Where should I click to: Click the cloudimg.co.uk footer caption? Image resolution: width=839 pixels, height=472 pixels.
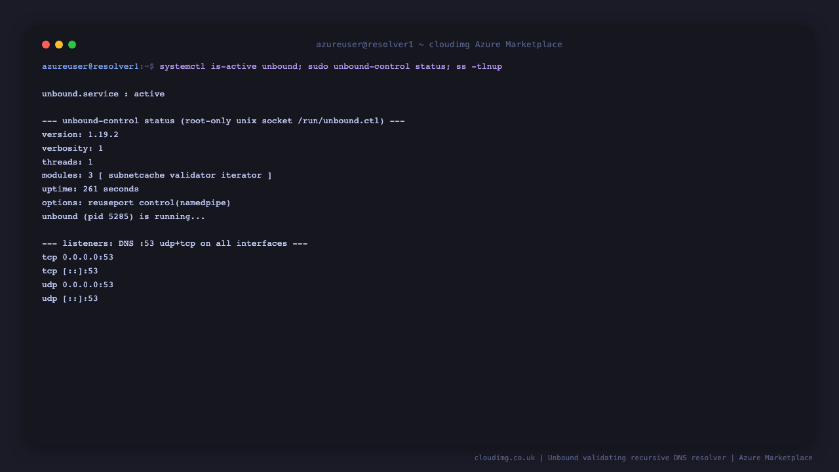pyautogui.click(x=644, y=458)
